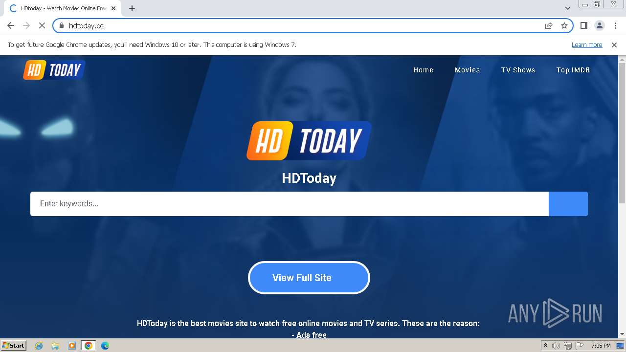Open Action Center flag icon
Image resolution: width=626 pixels, height=352 pixels.
click(580, 346)
